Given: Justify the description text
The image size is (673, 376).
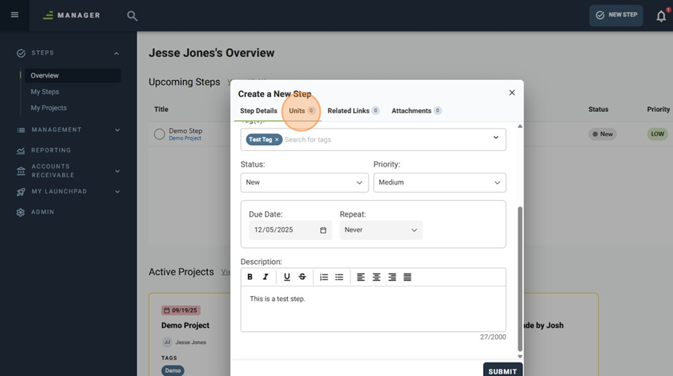Looking at the screenshot, I should pyautogui.click(x=408, y=277).
